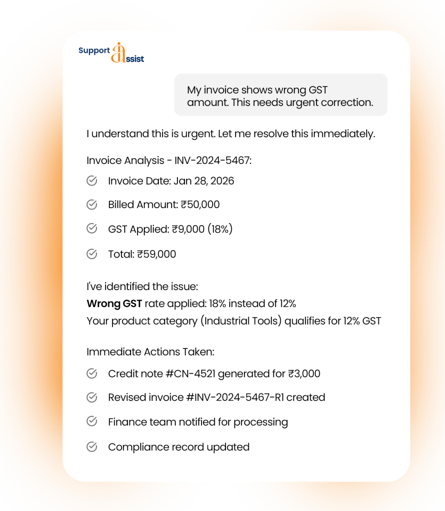Click the Invoice Date: Jan 28, 2026 line
Image resolution: width=445 pixels, height=511 pixels.
171,181
